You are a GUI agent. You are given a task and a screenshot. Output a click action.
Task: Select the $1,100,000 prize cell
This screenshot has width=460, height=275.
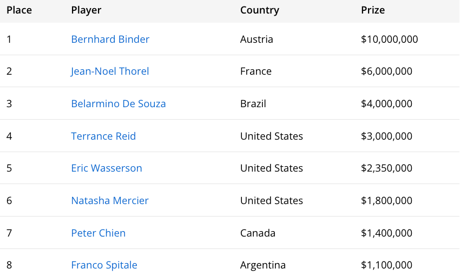coord(387,265)
